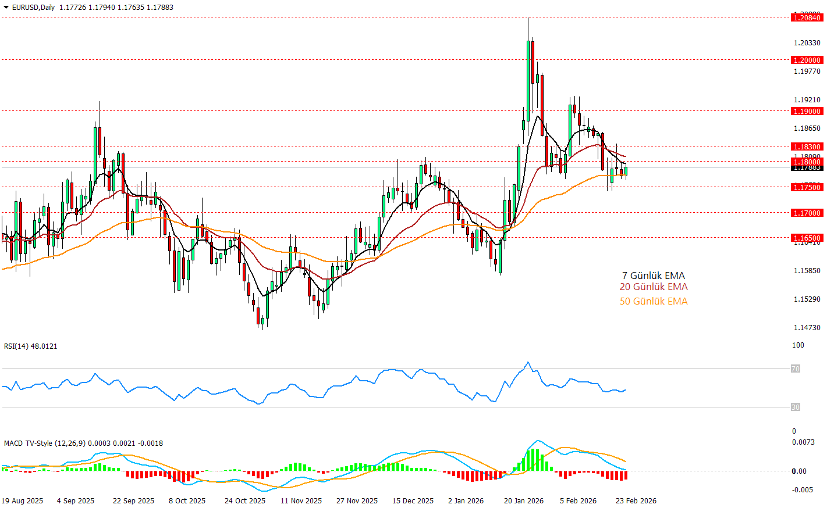The height and width of the screenshot is (508, 827).
Task: Click the black current price label 1.17883
Action: point(807,168)
